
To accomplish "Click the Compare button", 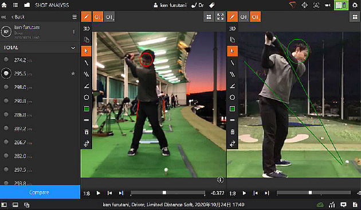I will click(40, 192).
